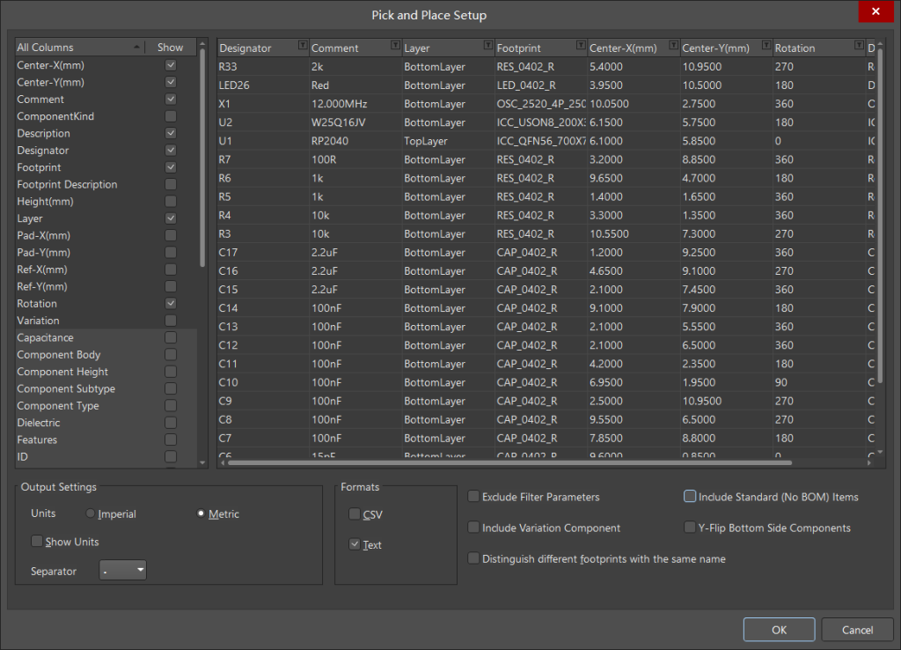Open the Separator dropdown
Screen dimensions: 901x650
pos(123,570)
